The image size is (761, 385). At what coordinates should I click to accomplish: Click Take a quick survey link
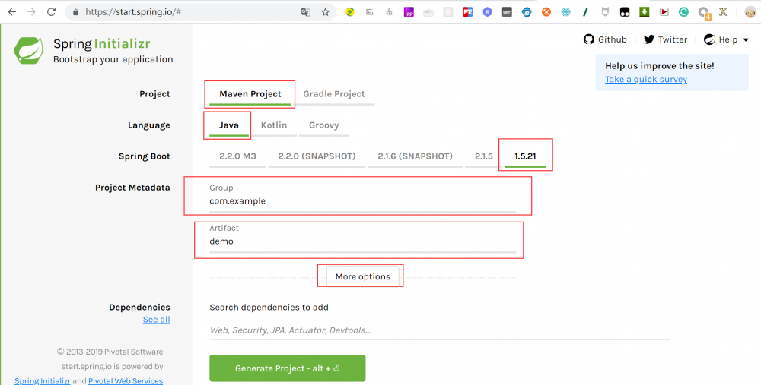[x=646, y=80]
